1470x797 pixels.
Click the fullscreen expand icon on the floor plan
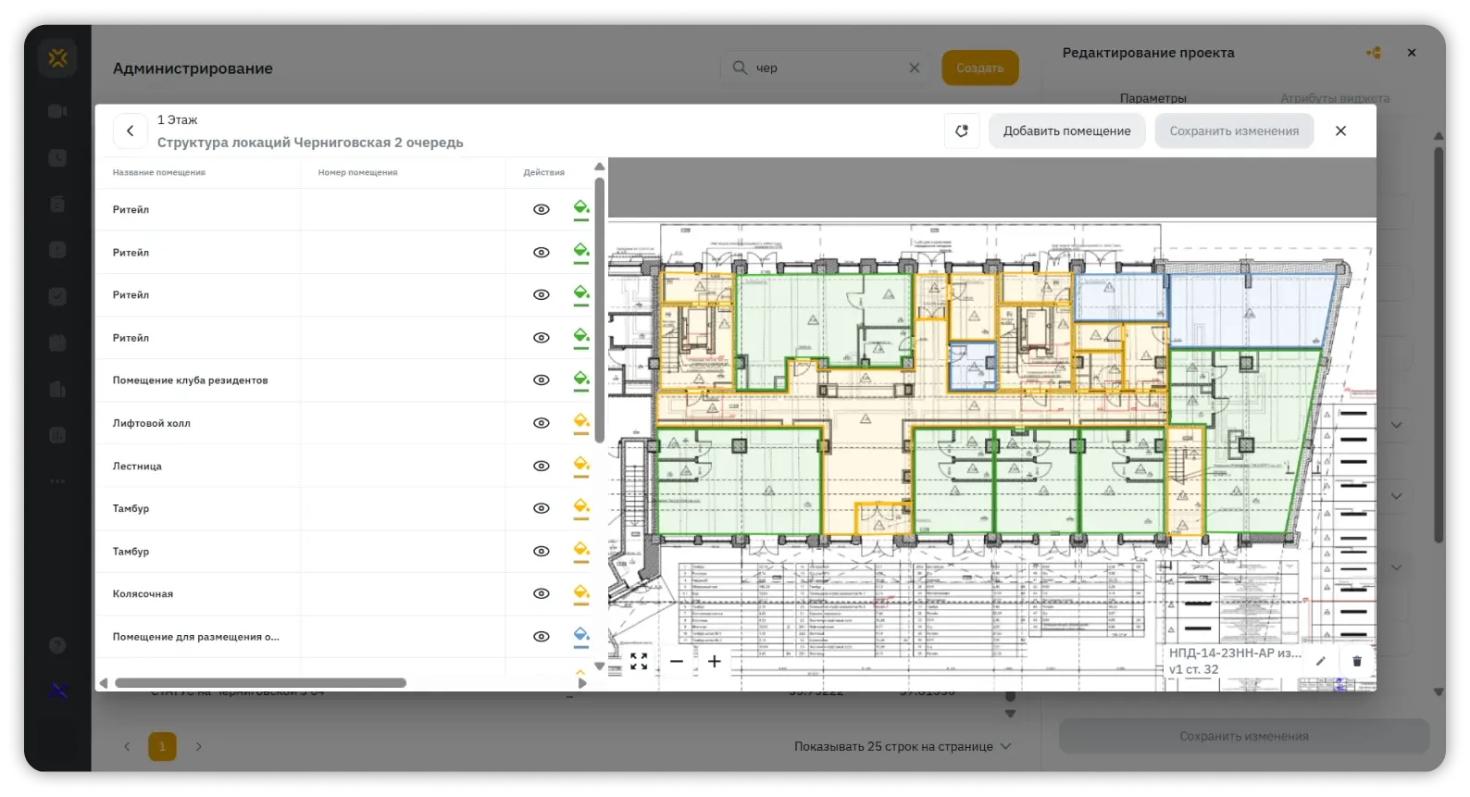pos(639,662)
